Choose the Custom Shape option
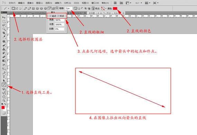Image resolution: width=197 pixels, height=135 pixels. (x=54, y=8)
